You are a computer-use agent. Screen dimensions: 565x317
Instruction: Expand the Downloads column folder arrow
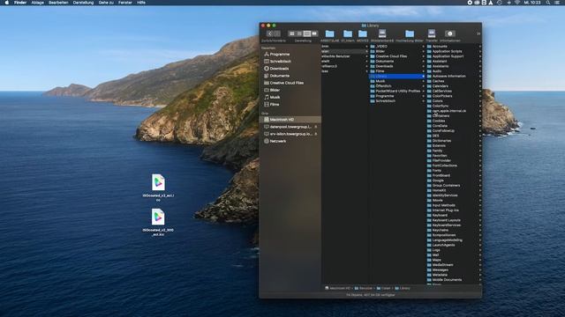point(423,67)
